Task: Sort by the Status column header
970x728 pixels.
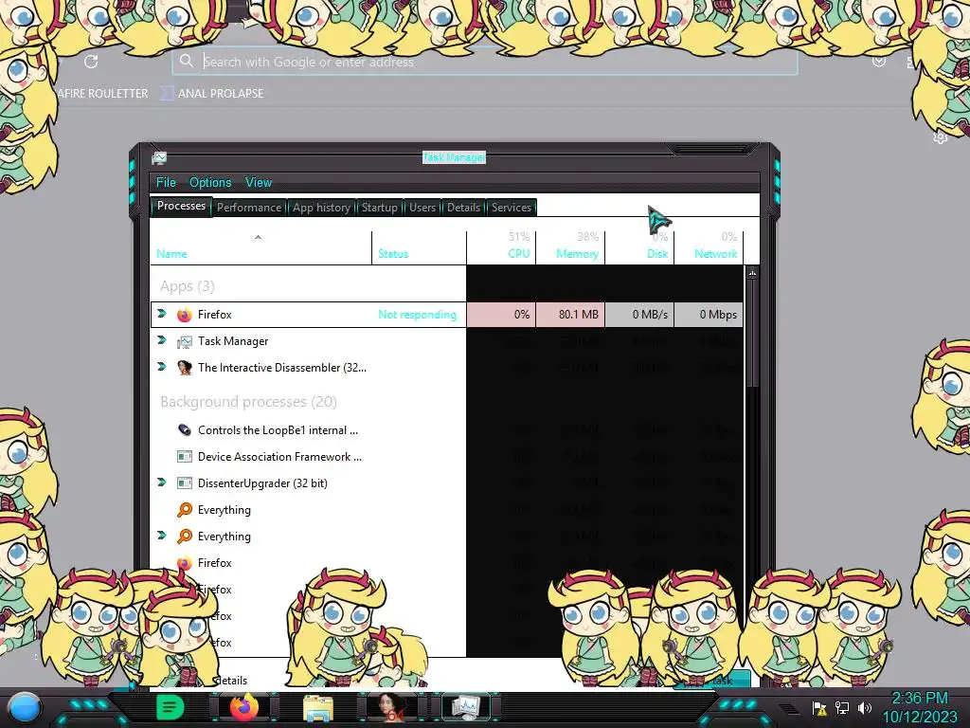Action: tap(420, 247)
